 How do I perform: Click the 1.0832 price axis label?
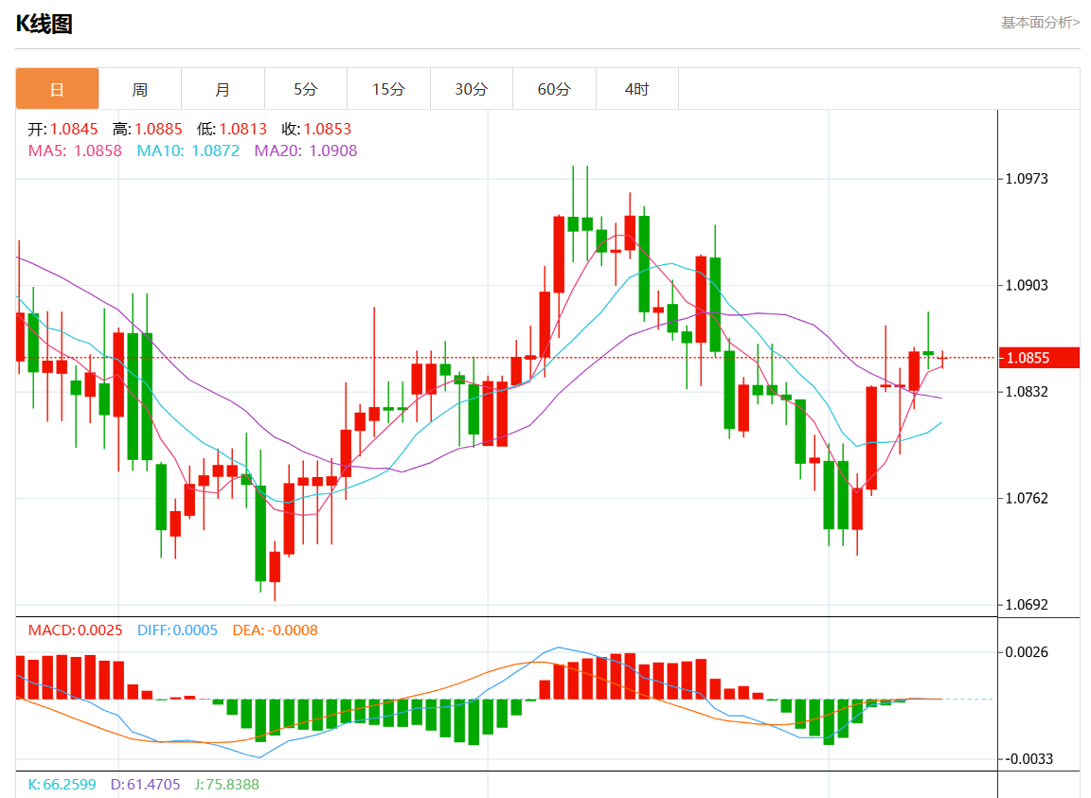pos(1027,392)
